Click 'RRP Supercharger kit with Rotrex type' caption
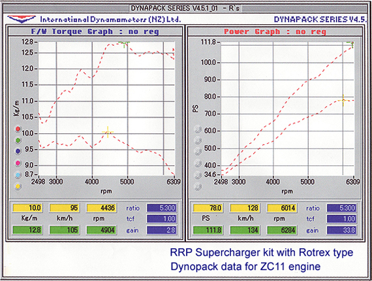The width and height of the screenshot is (372, 281). click(x=262, y=252)
